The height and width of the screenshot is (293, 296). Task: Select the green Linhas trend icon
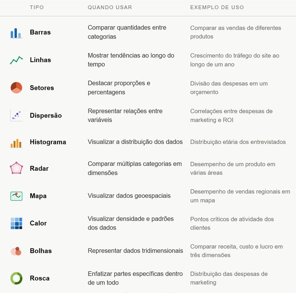click(16, 60)
